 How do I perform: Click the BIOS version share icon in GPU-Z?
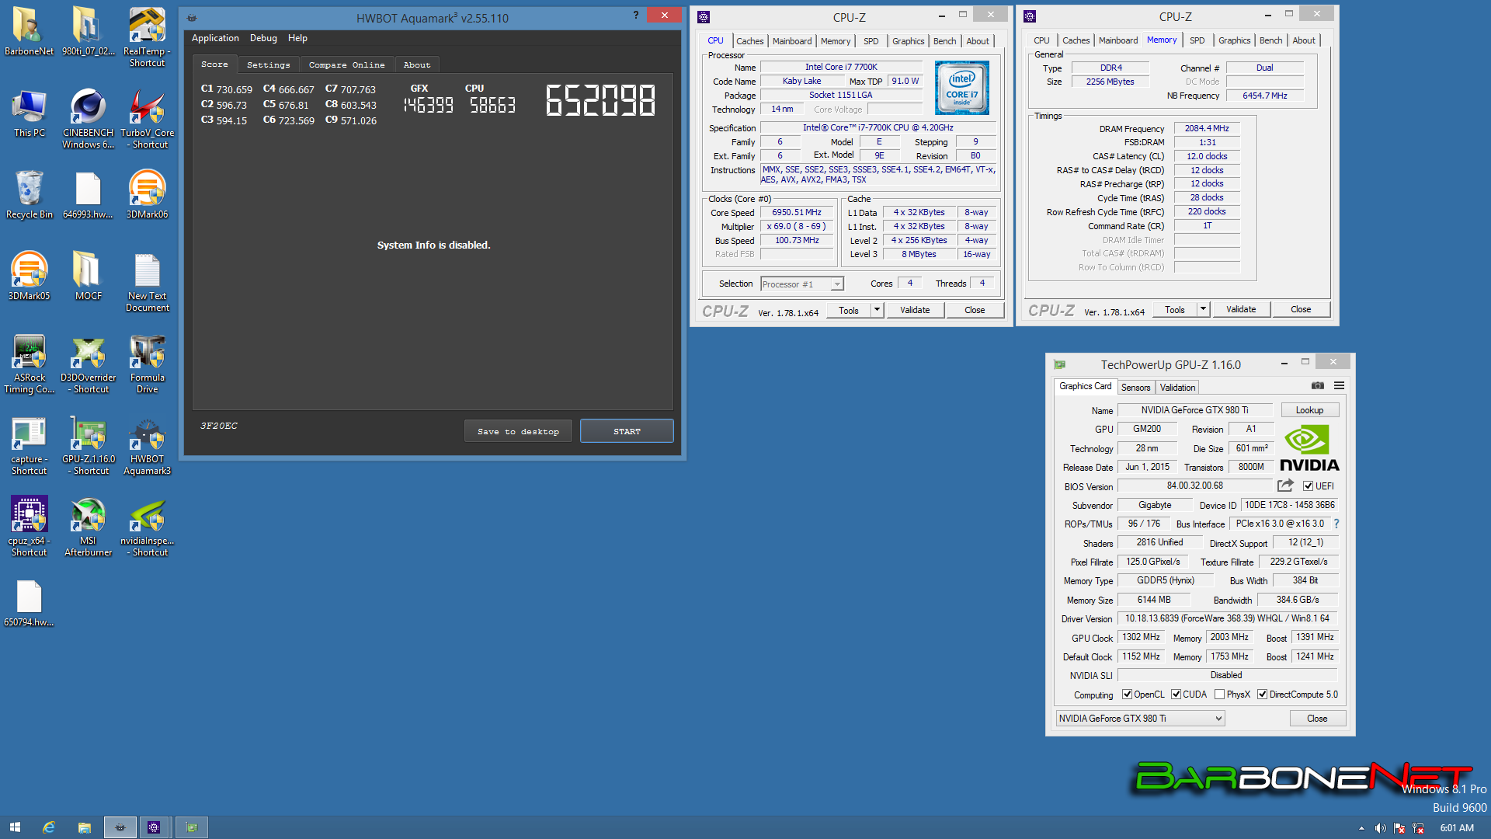coord(1285,486)
